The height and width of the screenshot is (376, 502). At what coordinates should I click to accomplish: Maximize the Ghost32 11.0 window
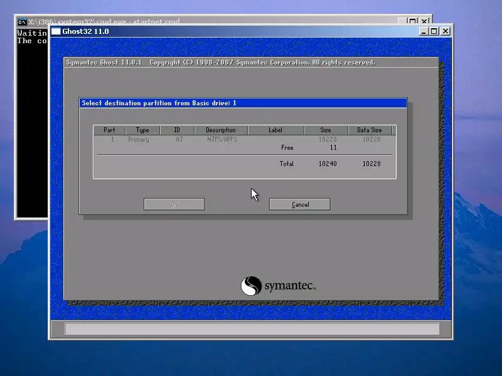click(x=434, y=31)
